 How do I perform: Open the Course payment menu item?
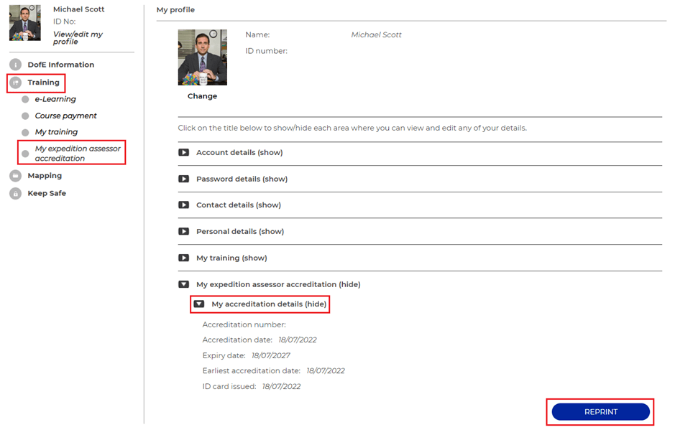coord(66,116)
